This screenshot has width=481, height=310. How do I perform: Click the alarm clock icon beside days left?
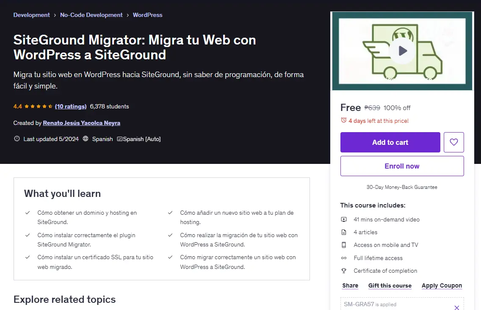click(343, 120)
